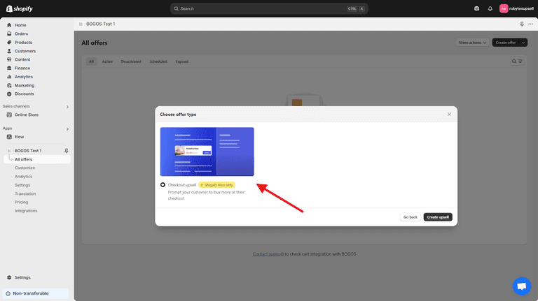
Task: Click the pin icon beside BOGOS Test 1
Action: coord(67,151)
